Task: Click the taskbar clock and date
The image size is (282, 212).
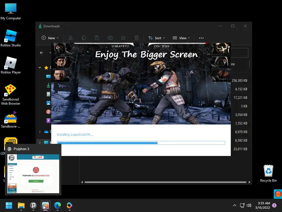Action: (x=262, y=205)
